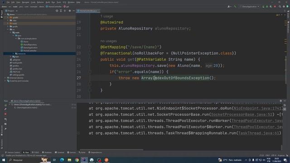The image size is (290, 163).
Task: Pin the Run tab with pin icon
Action: tap(5, 129)
